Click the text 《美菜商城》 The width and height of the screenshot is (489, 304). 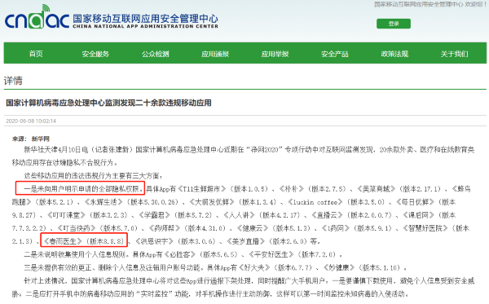click(x=376, y=188)
